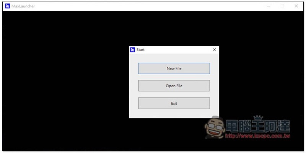Click MaxLauncher title bar app icon
This screenshot has width=306, height=153.
click(x=7, y=6)
